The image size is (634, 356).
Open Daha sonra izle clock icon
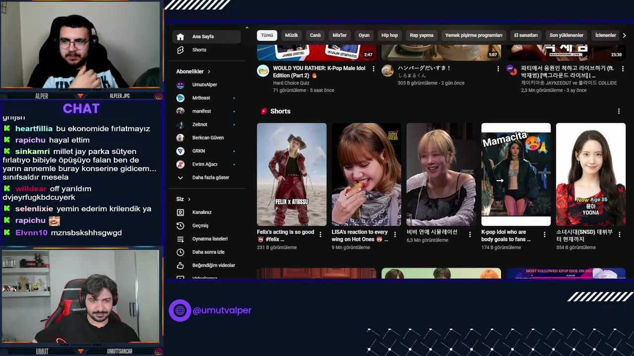(x=180, y=252)
